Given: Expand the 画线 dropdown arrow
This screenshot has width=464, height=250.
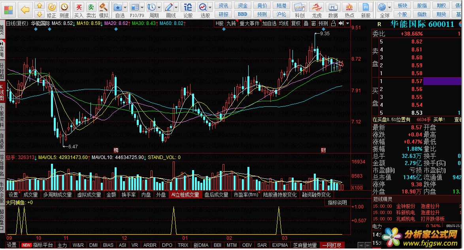Looking at the screenshot, I should coord(176,7).
